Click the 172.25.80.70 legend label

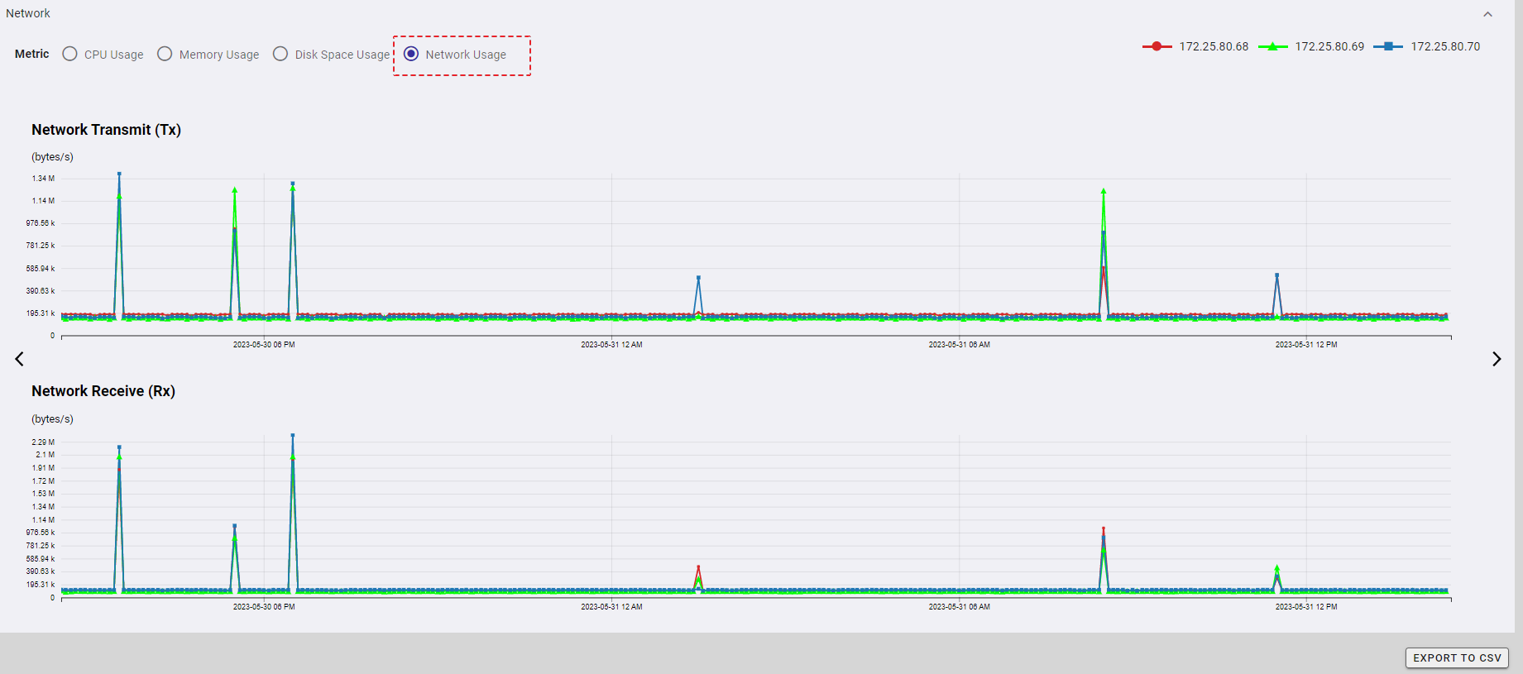point(1445,46)
